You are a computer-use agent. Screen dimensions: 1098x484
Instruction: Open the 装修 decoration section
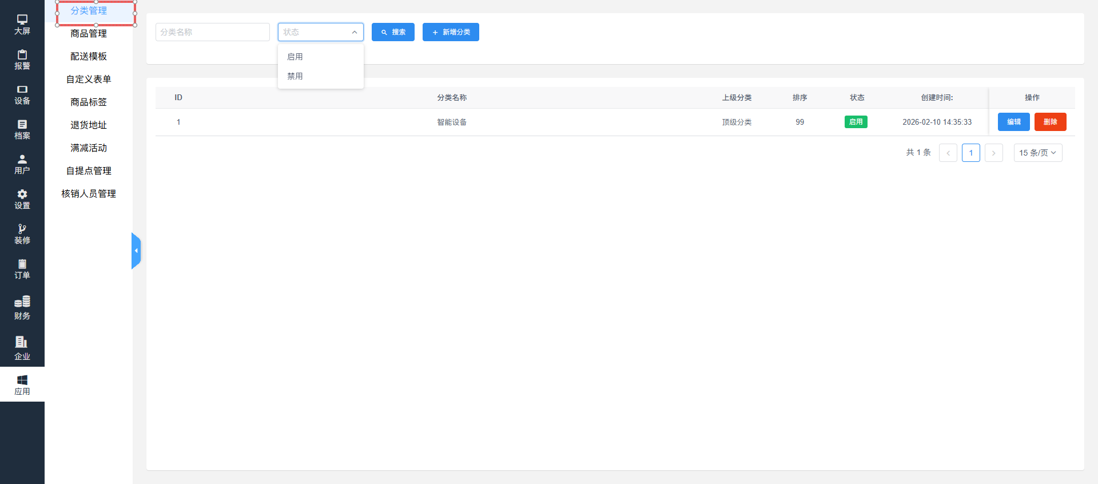click(22, 234)
